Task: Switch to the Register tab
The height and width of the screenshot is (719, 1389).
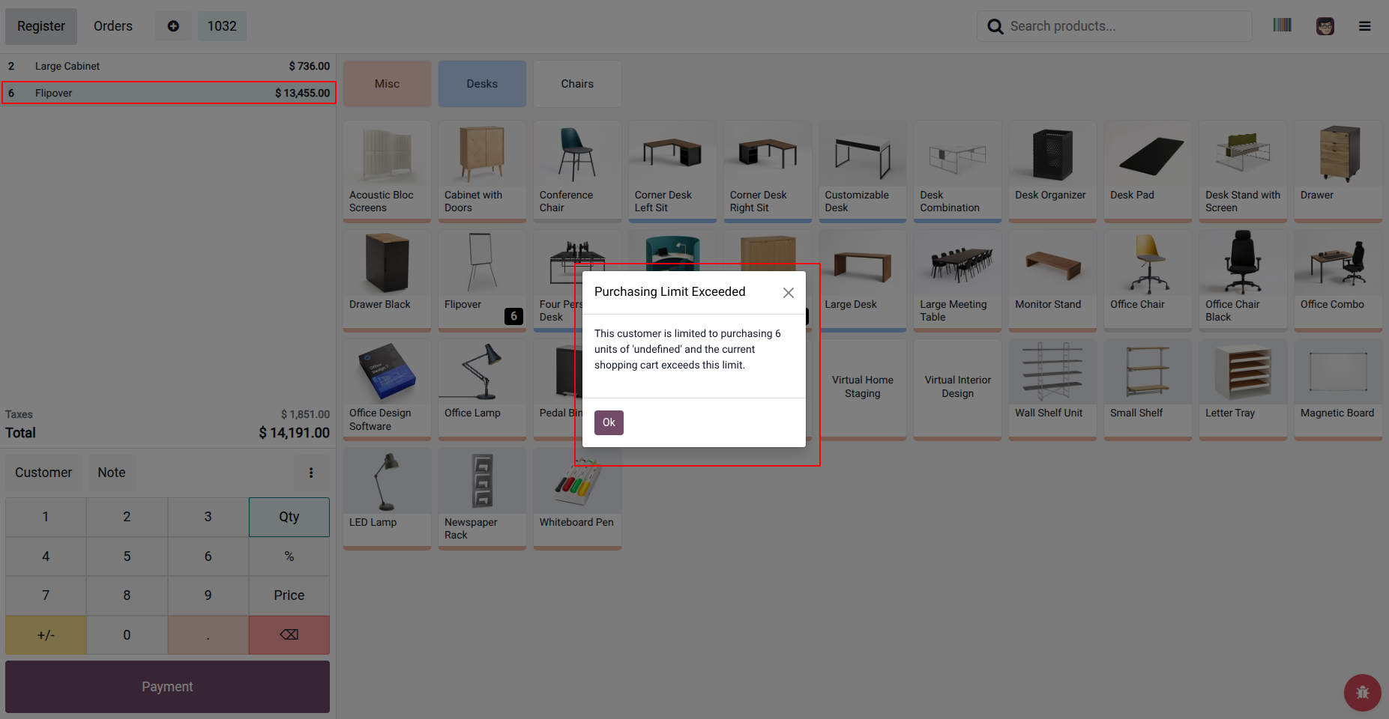Action: point(41,26)
